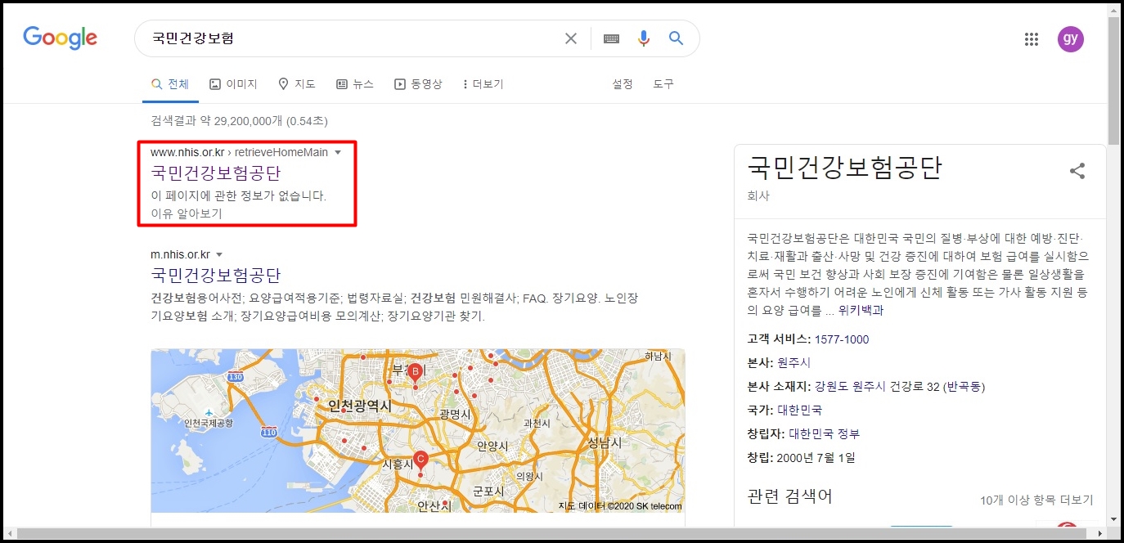1124x543 pixels.
Task: Start voice search with microphone icon
Action: pos(644,38)
